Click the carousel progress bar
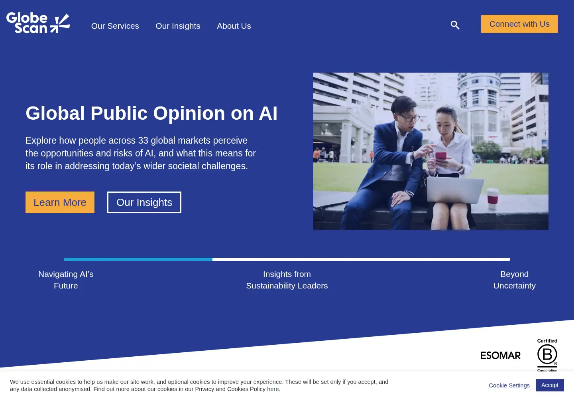The height and width of the screenshot is (399, 574). 287,259
